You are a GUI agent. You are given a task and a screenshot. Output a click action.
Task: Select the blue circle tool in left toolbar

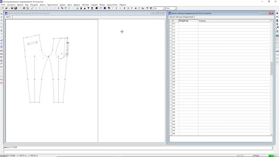click(2, 47)
